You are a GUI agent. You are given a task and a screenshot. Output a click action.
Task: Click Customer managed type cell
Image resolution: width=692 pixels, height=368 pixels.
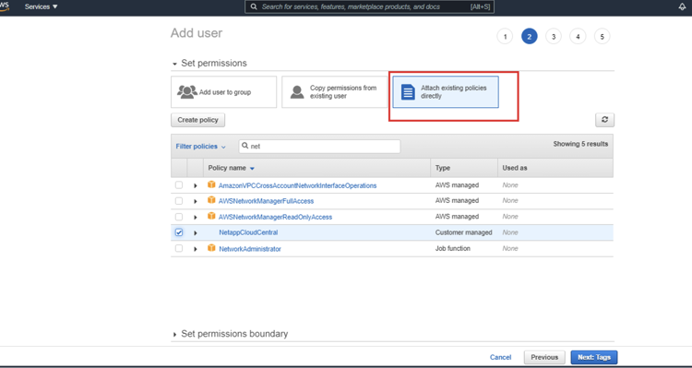463,232
